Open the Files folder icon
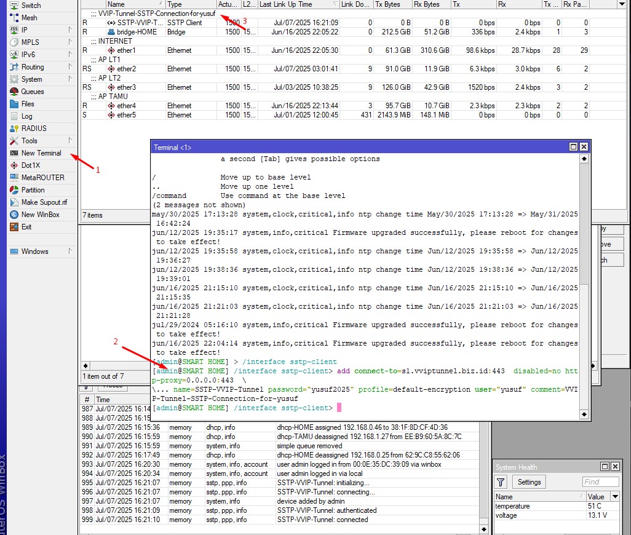 [14, 104]
